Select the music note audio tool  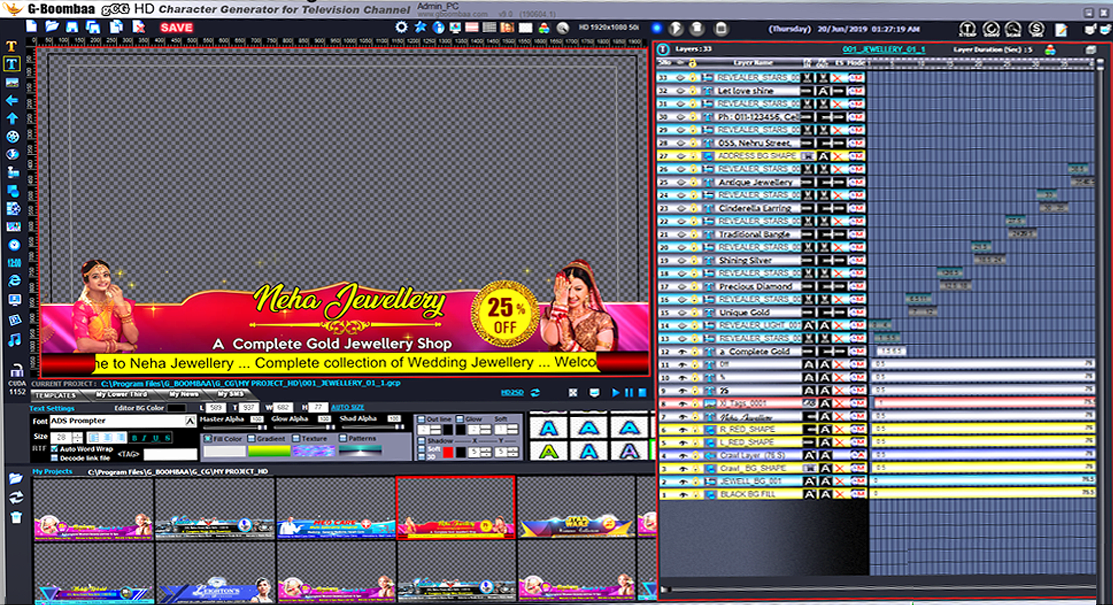(x=14, y=340)
